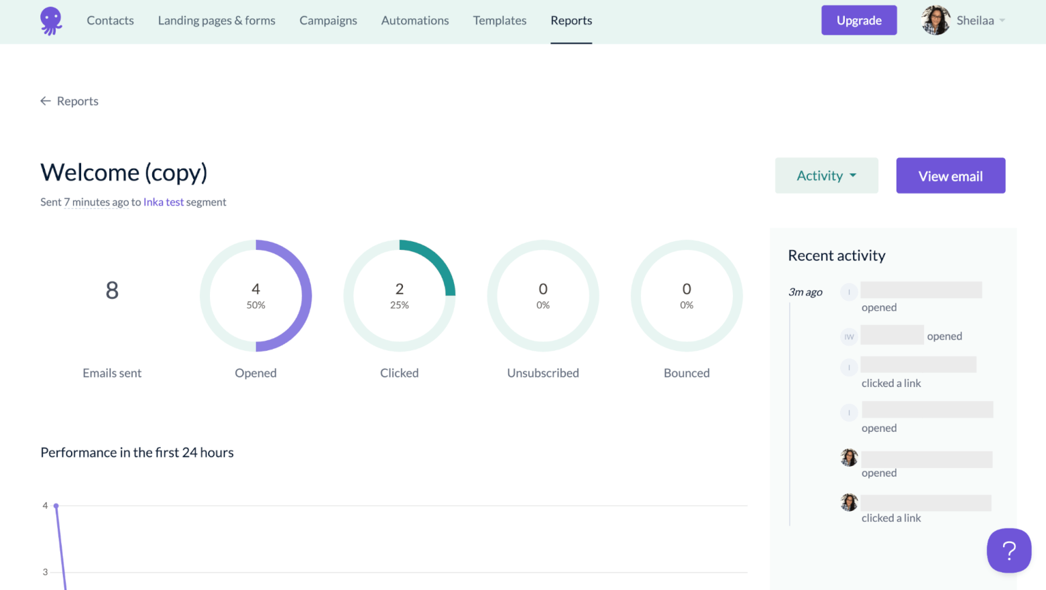Open Landing pages & forms section
Viewport: 1046px width, 590px height.
pos(217,21)
